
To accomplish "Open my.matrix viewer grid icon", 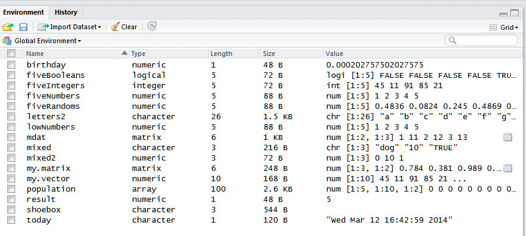I will 508,168.
